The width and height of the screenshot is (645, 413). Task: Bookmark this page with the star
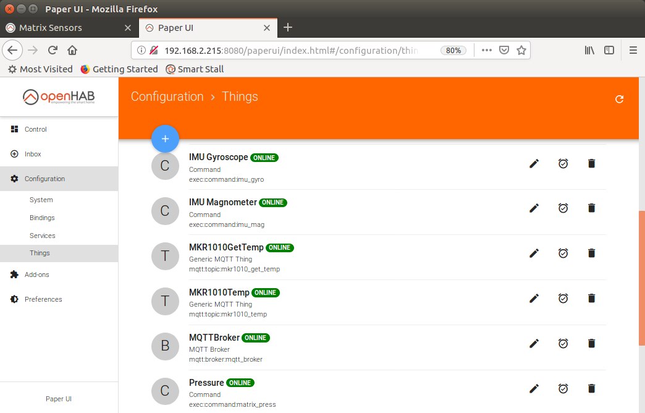521,50
